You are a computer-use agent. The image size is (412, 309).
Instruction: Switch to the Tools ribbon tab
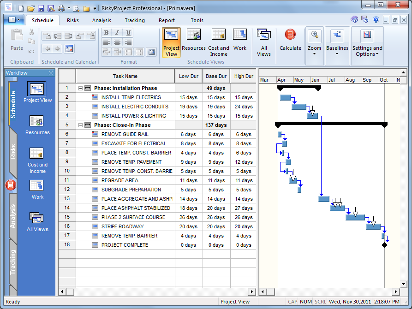pos(197,20)
